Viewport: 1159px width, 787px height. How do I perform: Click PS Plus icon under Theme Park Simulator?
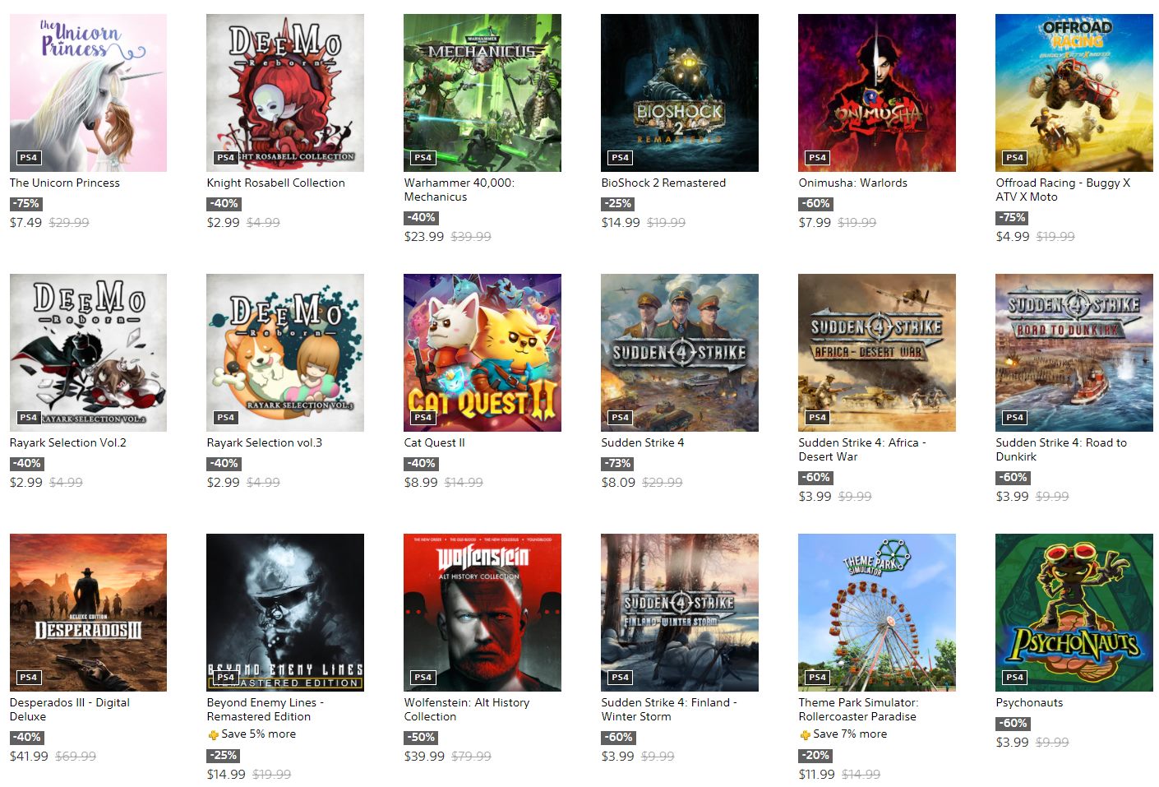805,734
